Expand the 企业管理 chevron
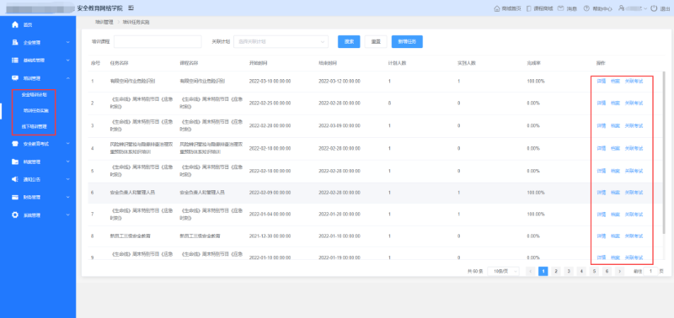674x318 pixels. tap(68, 43)
